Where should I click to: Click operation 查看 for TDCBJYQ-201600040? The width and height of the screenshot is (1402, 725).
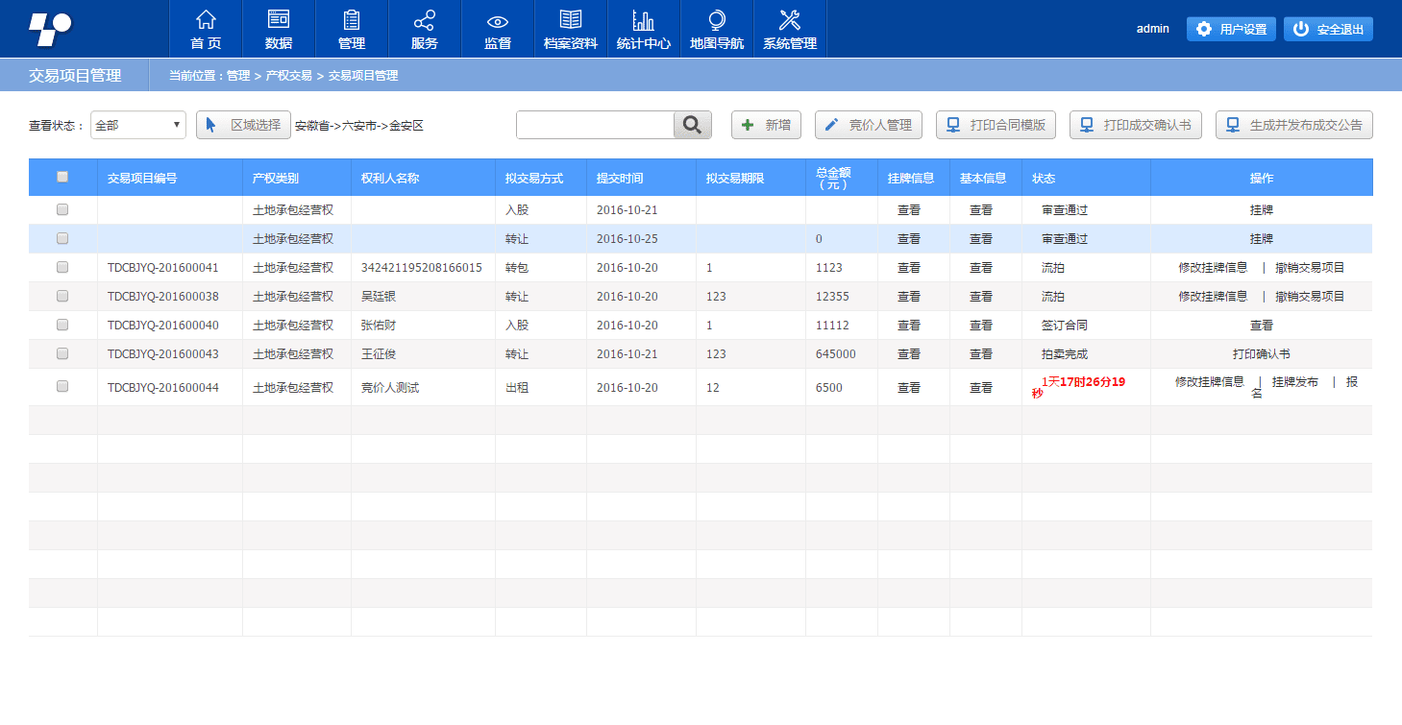pos(1261,326)
